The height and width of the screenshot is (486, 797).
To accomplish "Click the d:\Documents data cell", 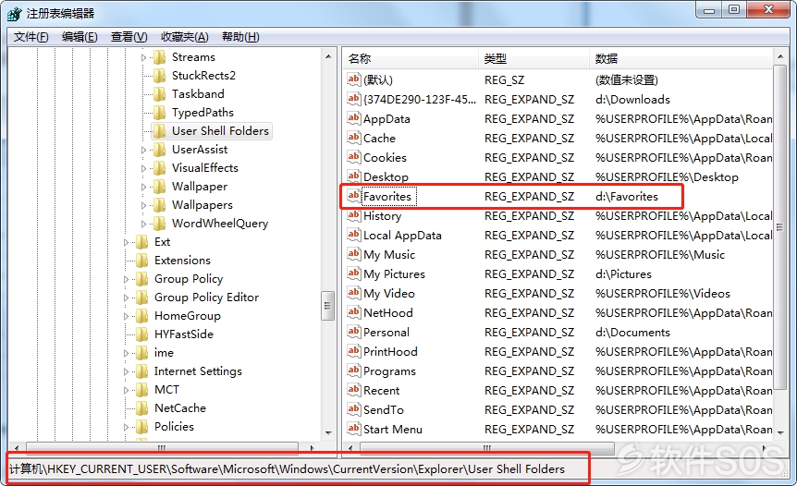I will point(632,333).
